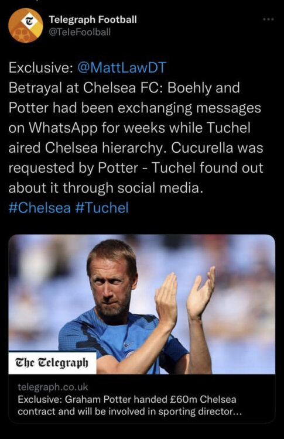Open the @MattLawDT mention
The width and height of the screenshot is (284, 439).
(122, 68)
